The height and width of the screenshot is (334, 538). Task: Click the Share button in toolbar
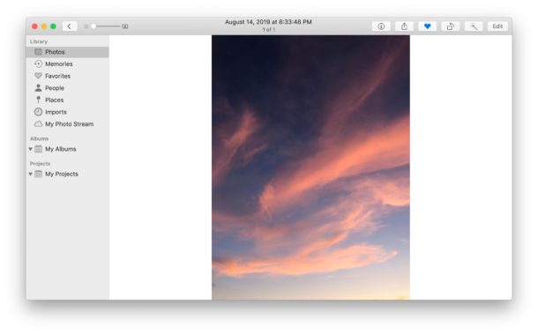[404, 26]
